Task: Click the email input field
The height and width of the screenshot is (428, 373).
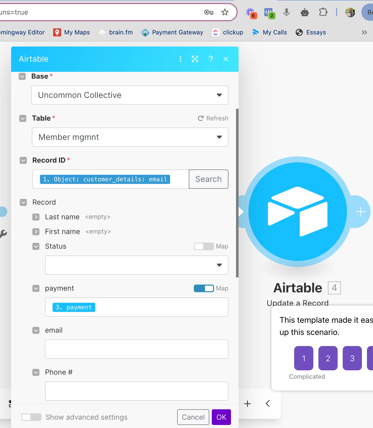Action: [x=137, y=349]
